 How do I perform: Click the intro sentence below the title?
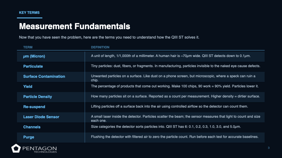(109, 37)
